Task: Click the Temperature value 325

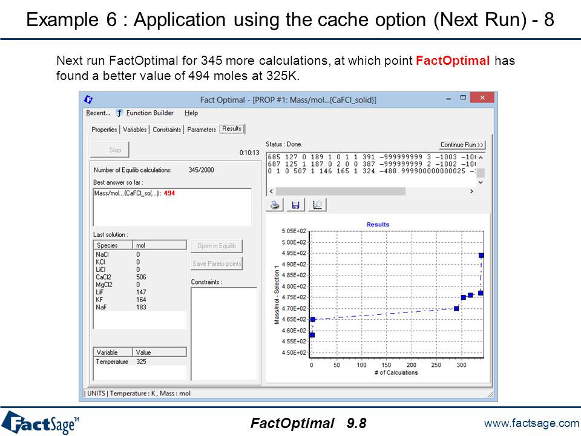Action: point(141,362)
